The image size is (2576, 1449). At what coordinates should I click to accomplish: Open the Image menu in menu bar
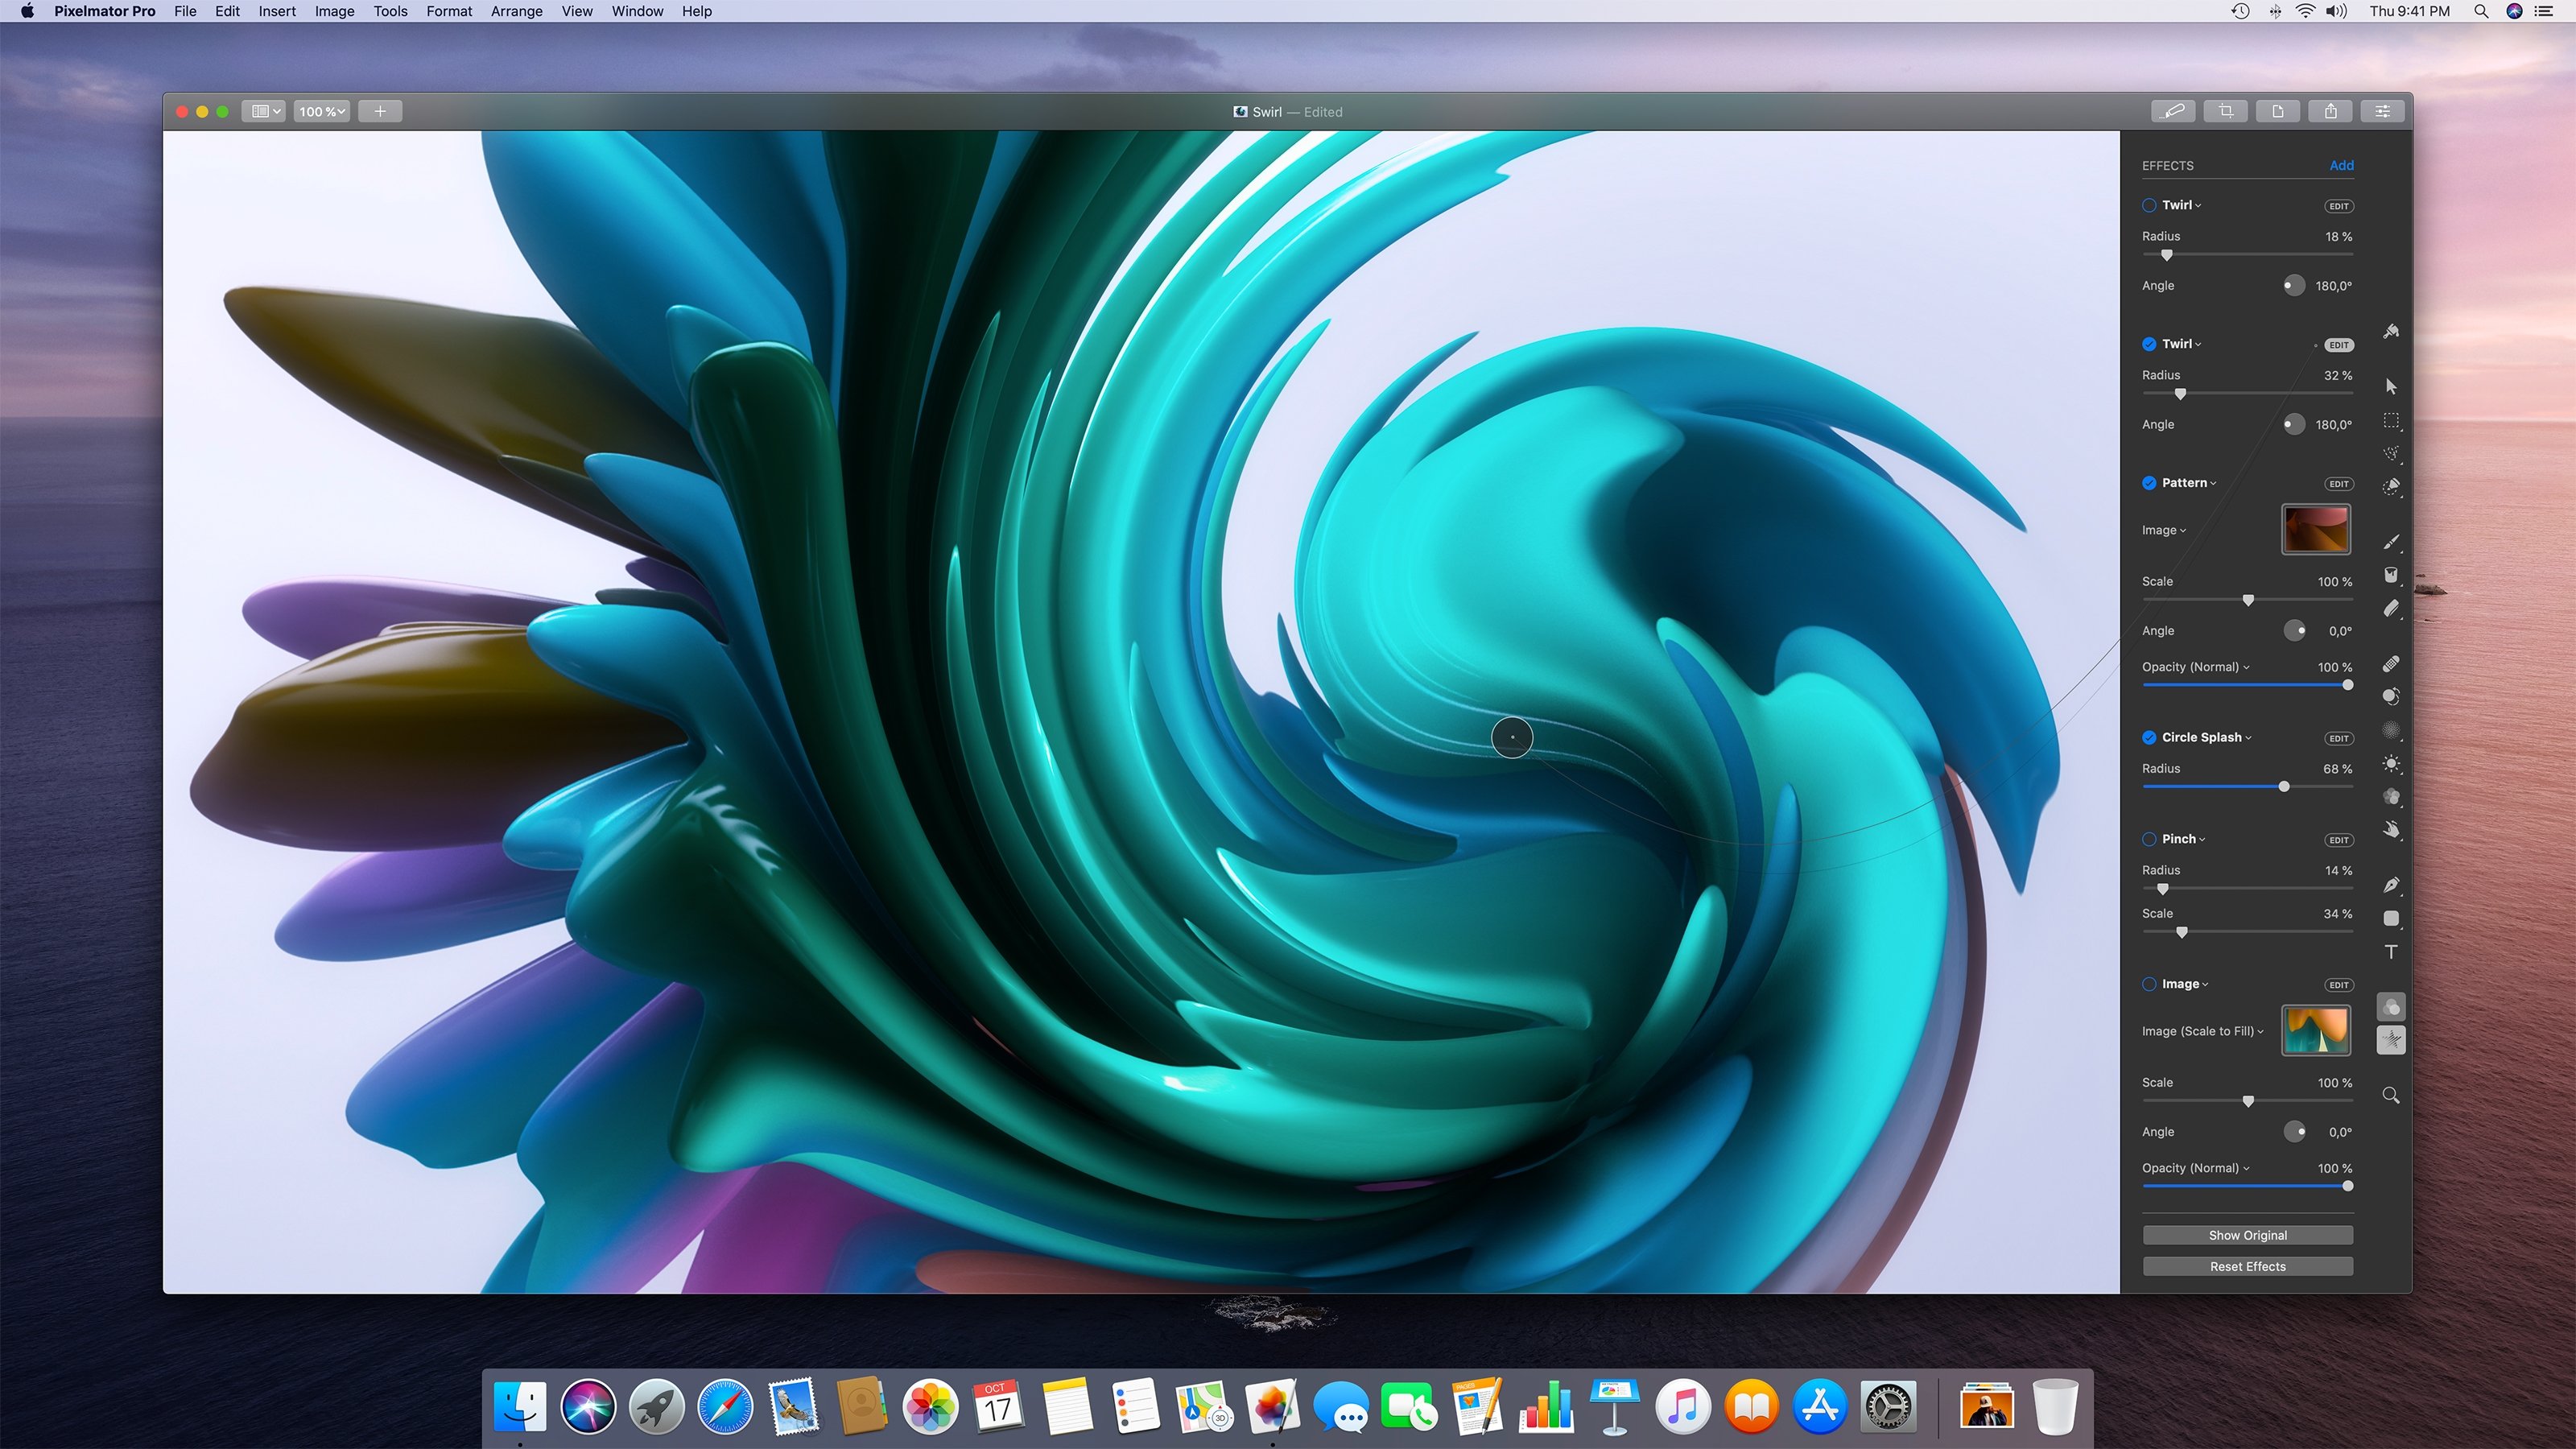tap(332, 12)
